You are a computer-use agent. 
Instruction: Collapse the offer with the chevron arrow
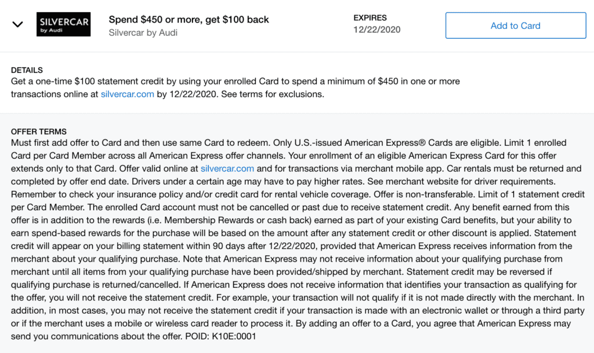(17, 24)
